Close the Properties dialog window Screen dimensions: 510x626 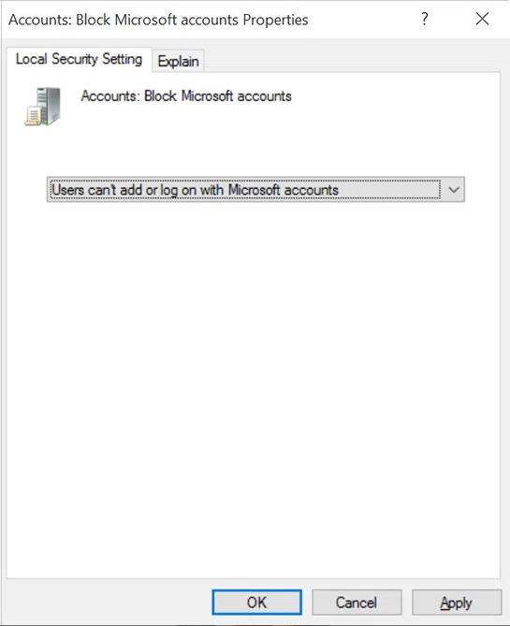(x=483, y=19)
